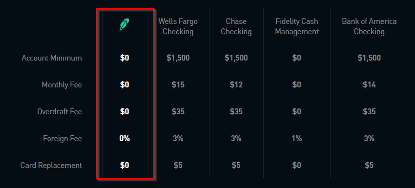Click Bank of America's $14 Monthly Fee
Screen dimensions: 415x188
[x=369, y=85]
